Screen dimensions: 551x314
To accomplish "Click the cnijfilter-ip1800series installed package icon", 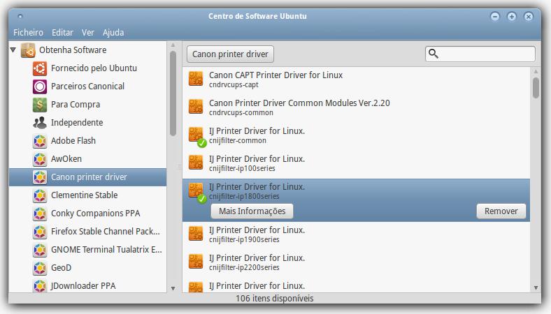I will tap(196, 193).
